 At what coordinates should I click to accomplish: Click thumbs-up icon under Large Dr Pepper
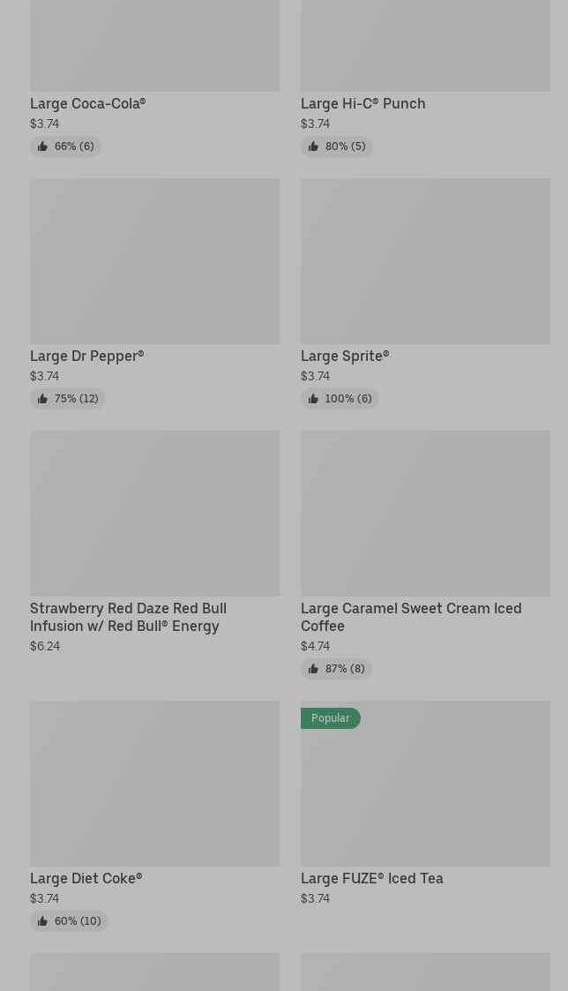coord(42,399)
